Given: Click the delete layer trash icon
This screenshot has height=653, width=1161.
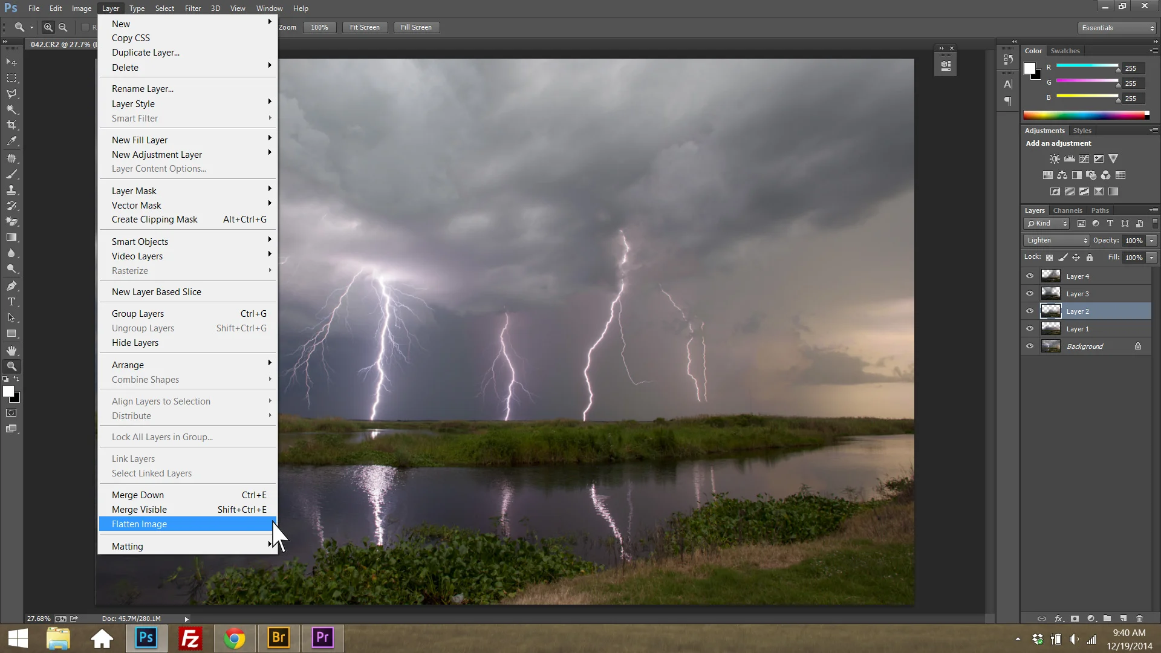Looking at the screenshot, I should [x=1139, y=619].
